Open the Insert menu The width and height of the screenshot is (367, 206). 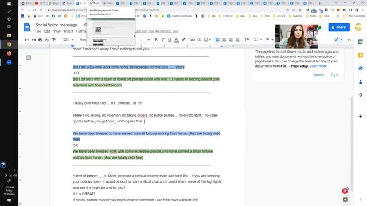pos(68,31)
